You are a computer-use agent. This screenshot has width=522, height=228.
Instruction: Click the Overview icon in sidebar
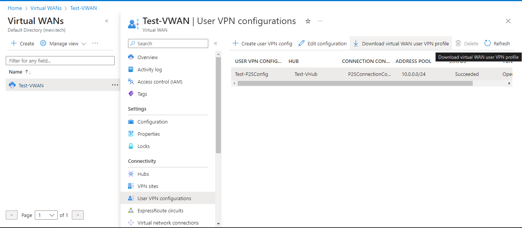[x=131, y=57]
